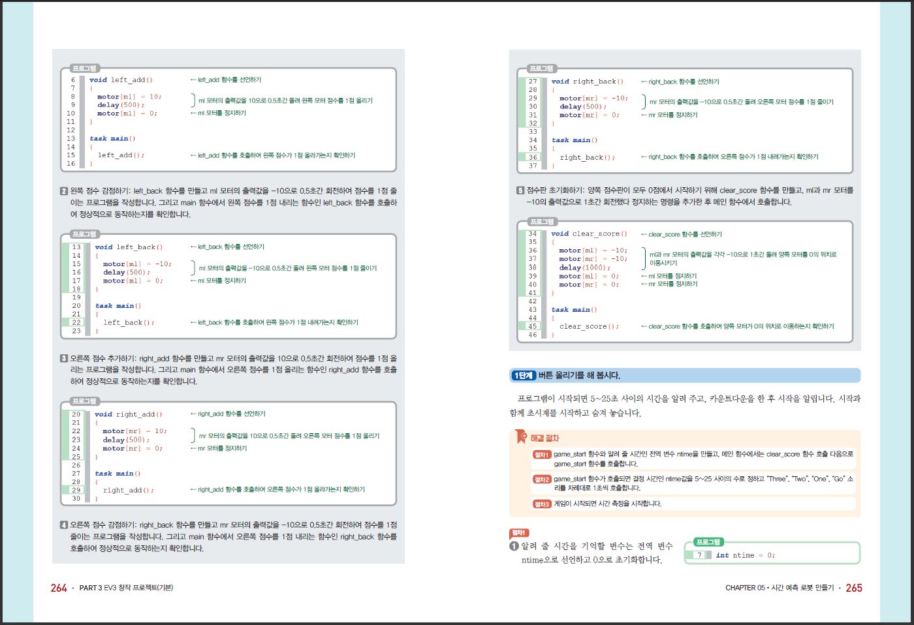
Task: Click the green '프로그램' label above 'int ntime'
Action: [x=708, y=541]
